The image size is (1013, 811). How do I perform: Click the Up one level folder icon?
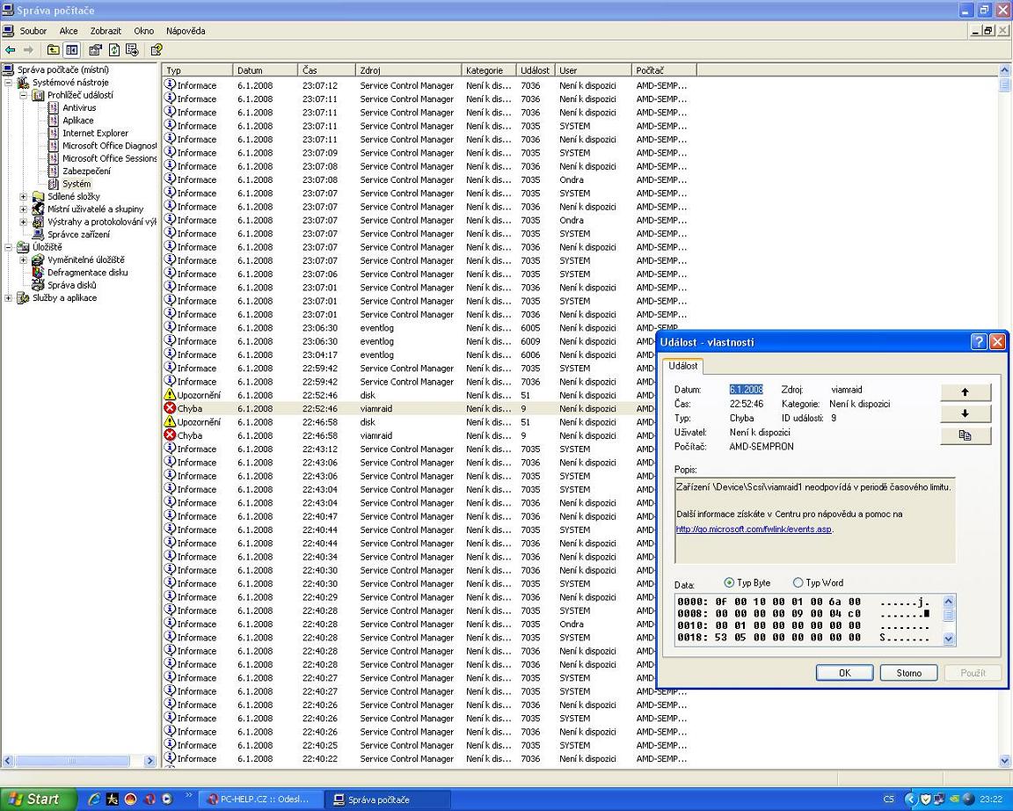point(54,50)
